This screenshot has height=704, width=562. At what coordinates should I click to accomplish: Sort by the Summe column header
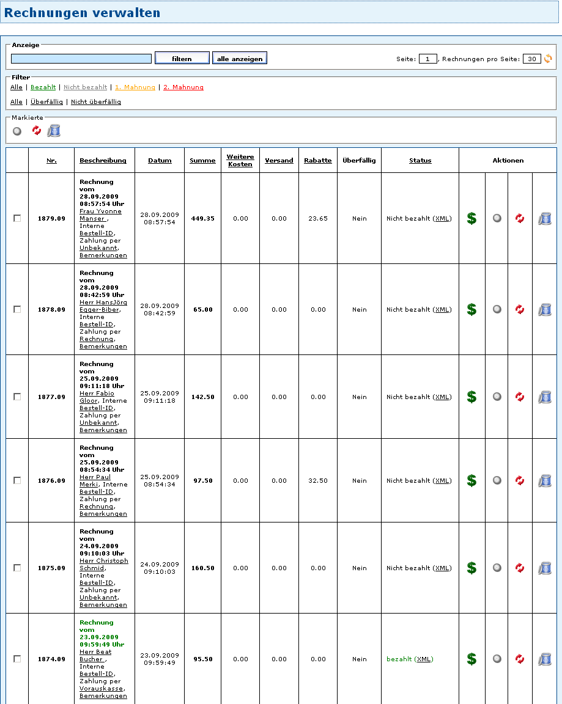[x=202, y=161]
